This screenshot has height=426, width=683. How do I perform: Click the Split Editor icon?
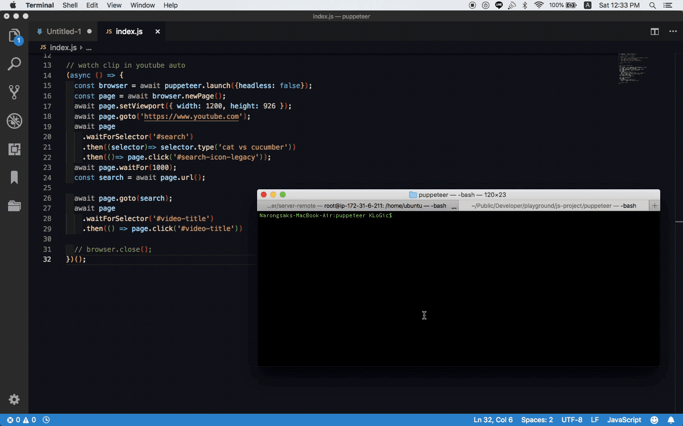coord(655,32)
